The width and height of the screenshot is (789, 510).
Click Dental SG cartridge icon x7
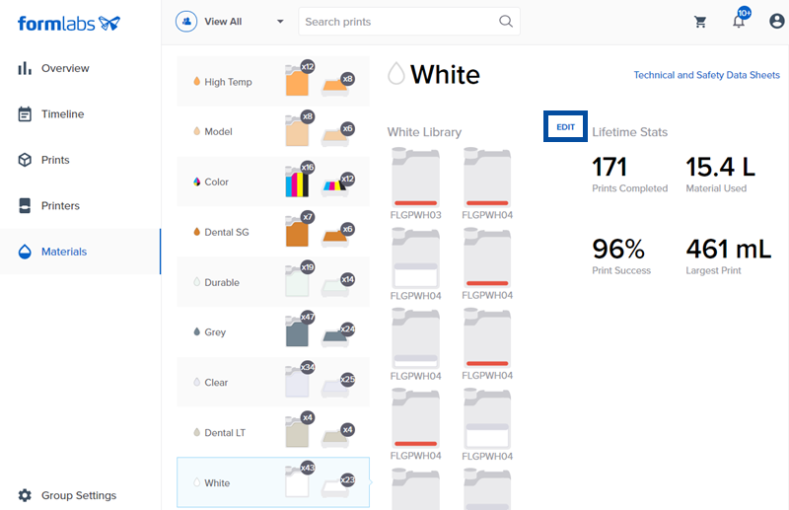297,231
